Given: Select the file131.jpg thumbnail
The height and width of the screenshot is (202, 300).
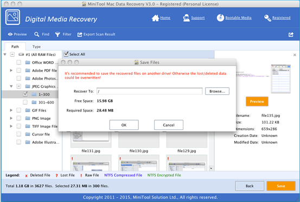Looking at the screenshot, I should click(x=91, y=139).
